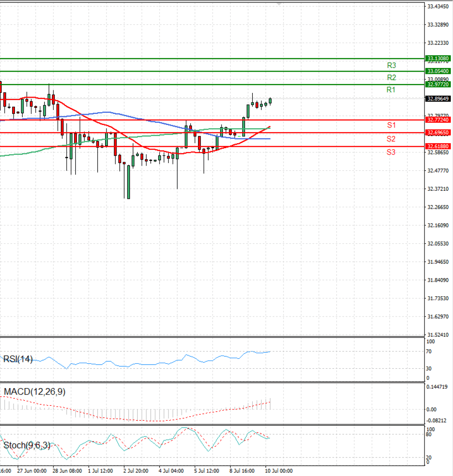The image size is (453, 476).
Task: Click the 1 Jul 12:00 time label
Action: [x=100, y=471]
